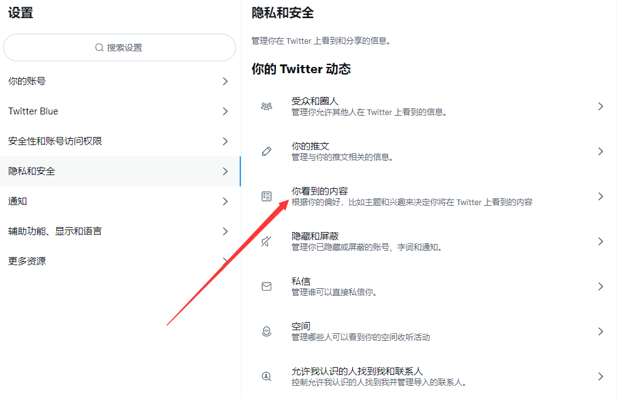Click chevron next to 隐私和安全
The height and width of the screenshot is (399, 632).
click(225, 171)
